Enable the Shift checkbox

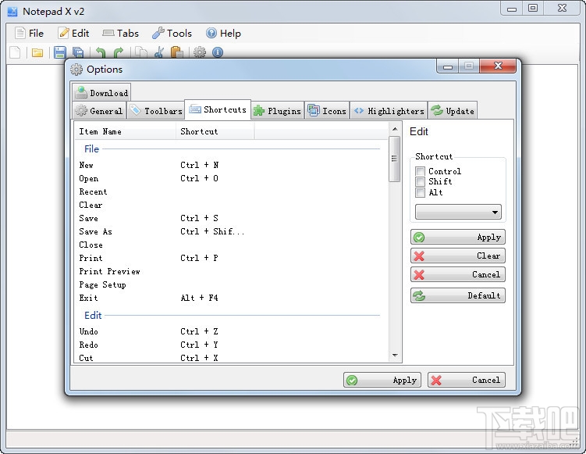pos(420,182)
